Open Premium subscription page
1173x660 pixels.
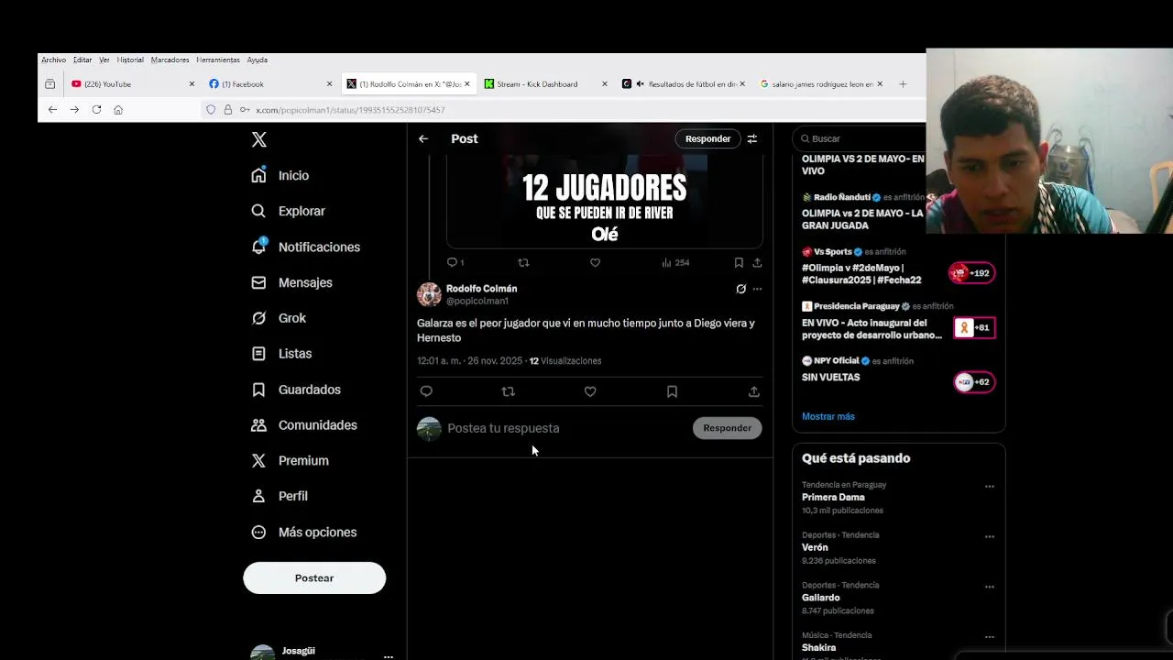(290, 460)
